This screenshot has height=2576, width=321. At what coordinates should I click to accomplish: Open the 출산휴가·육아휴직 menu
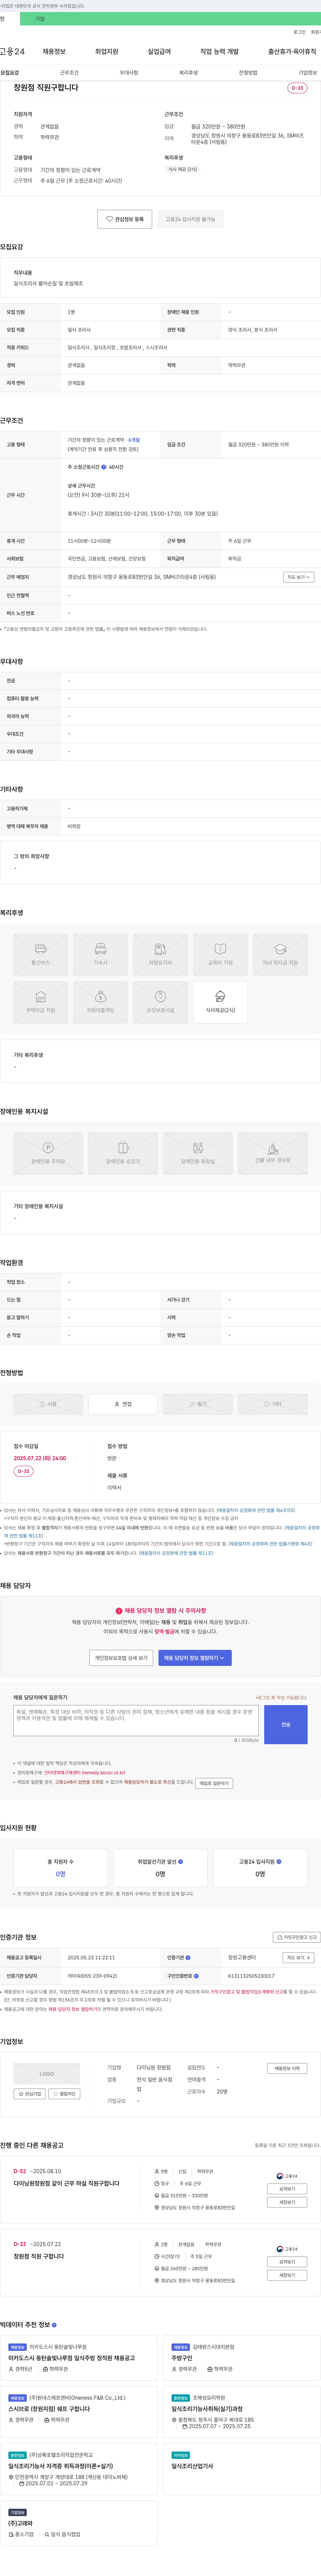[292, 51]
